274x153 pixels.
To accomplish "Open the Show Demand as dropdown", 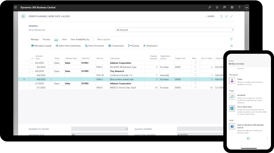I will (x=174, y=29).
